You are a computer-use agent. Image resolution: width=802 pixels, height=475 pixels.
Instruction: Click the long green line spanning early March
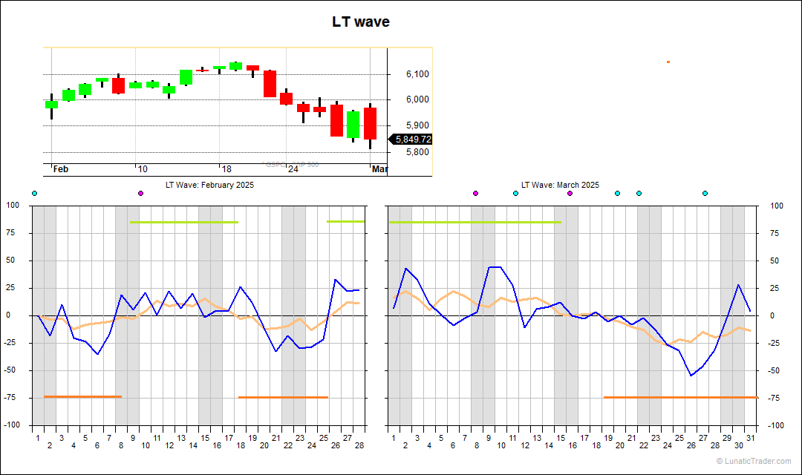click(x=475, y=222)
